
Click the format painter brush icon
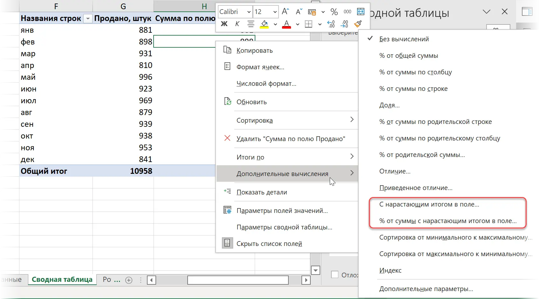pos(358,24)
